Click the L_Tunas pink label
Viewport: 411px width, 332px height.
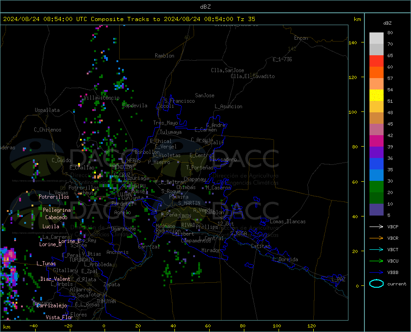click(x=46, y=263)
